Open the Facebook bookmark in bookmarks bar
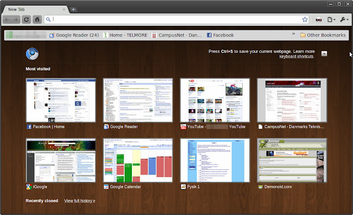 click(221, 35)
